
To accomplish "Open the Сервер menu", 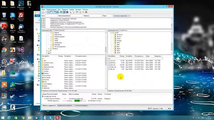I will [x=71, y=10].
